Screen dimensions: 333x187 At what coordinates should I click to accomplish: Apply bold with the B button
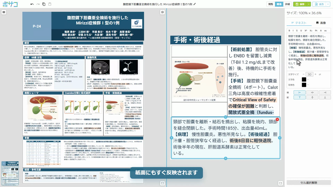click(x=289, y=31)
